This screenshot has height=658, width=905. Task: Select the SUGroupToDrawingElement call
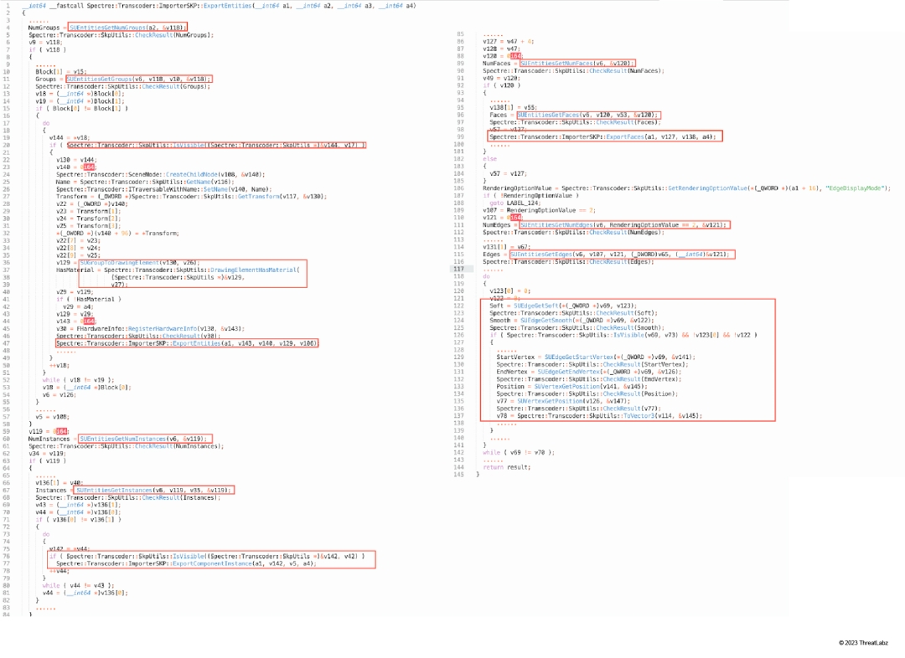tap(126, 262)
